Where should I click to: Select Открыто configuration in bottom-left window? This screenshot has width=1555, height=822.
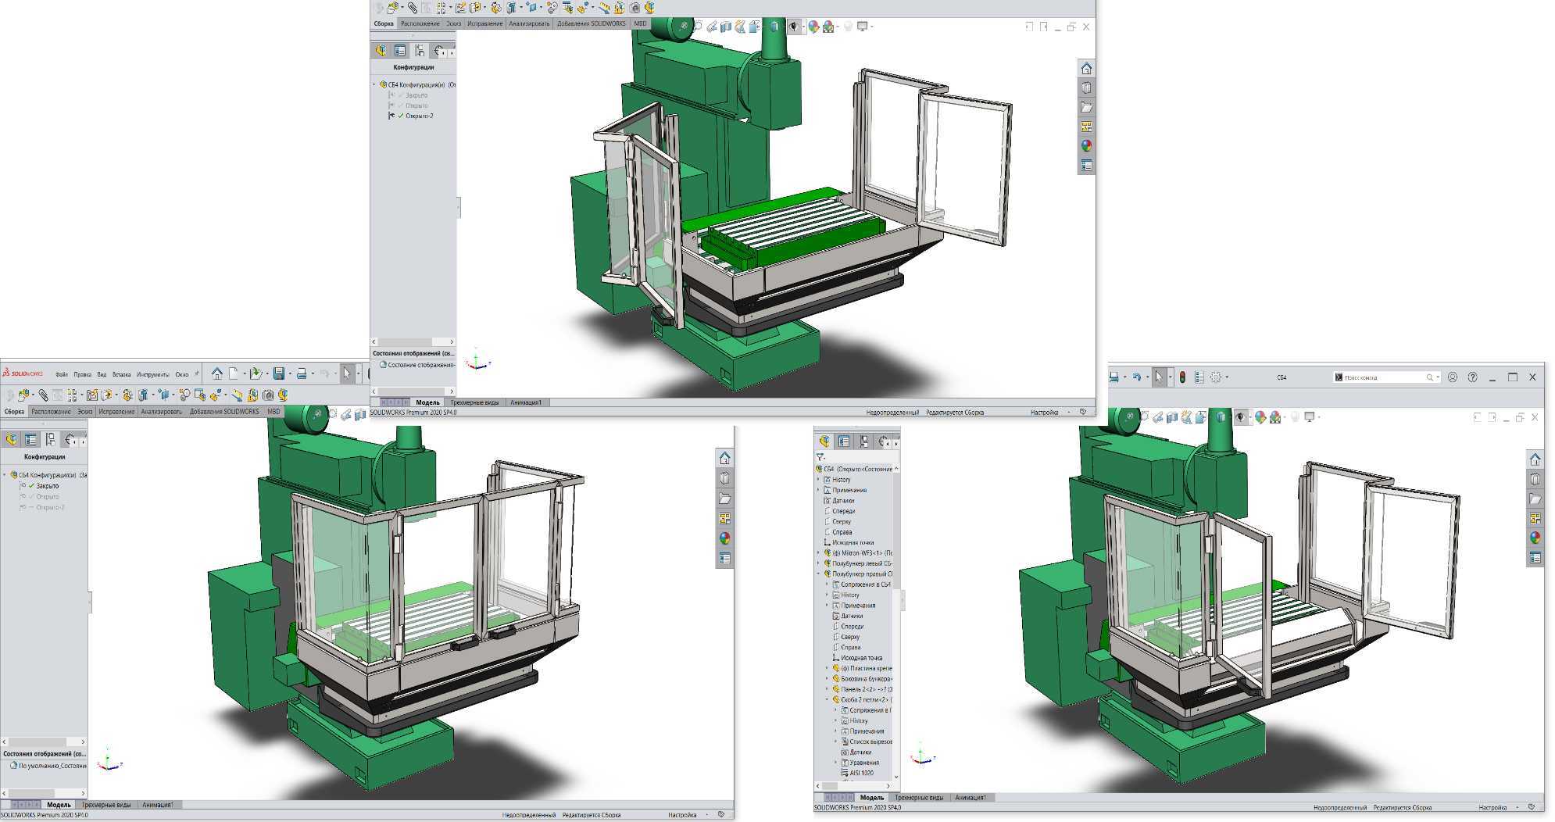[47, 497]
